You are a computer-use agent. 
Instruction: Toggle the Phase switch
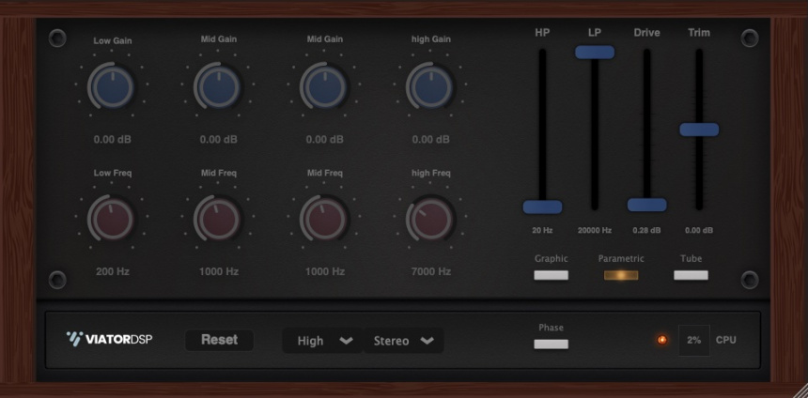click(x=551, y=344)
